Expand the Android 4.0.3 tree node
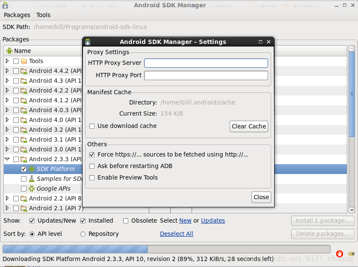The height and width of the screenshot is (267, 358). coord(7,110)
